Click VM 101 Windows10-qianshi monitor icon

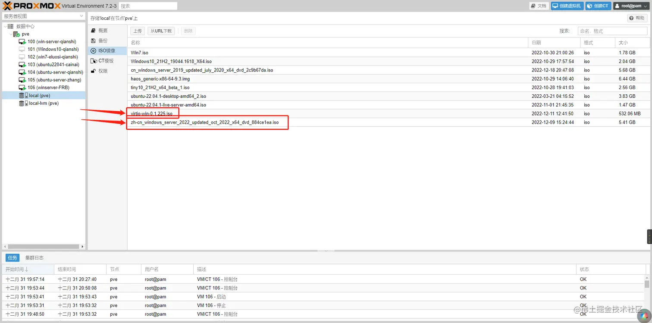(x=22, y=49)
